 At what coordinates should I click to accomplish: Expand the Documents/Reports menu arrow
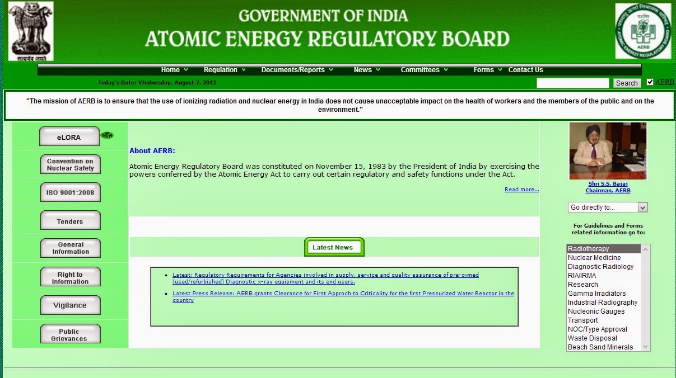click(331, 70)
